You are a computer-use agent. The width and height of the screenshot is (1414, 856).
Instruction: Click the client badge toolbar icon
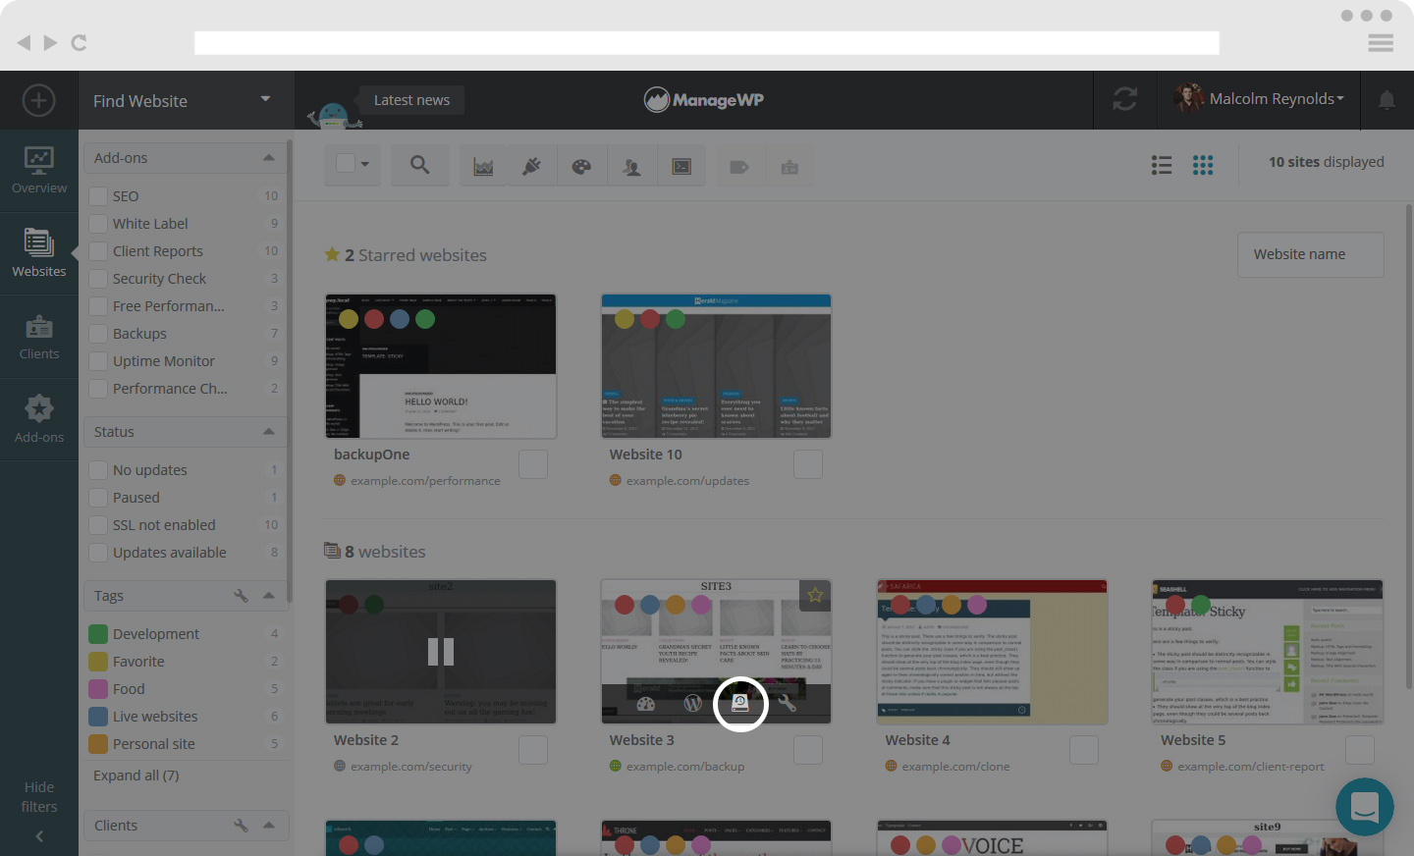point(789,168)
